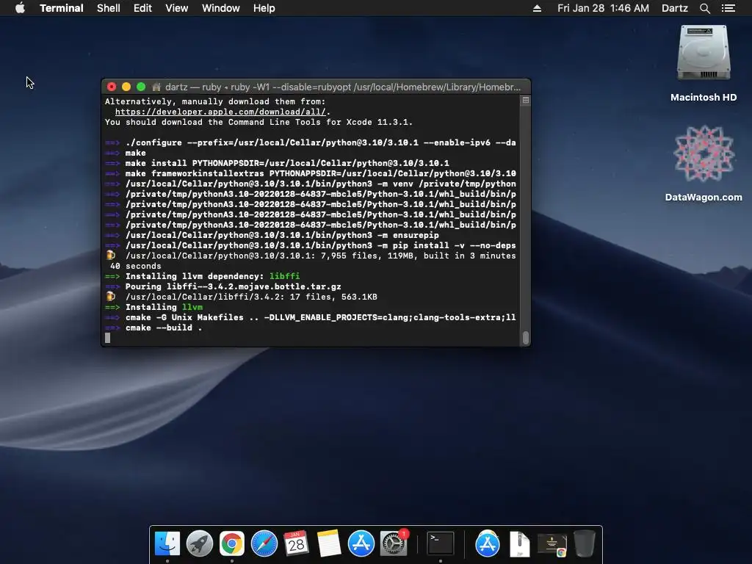Click the Terminal vertical scrollbar thumb
The height and width of the screenshot is (564, 752).
tap(526, 338)
